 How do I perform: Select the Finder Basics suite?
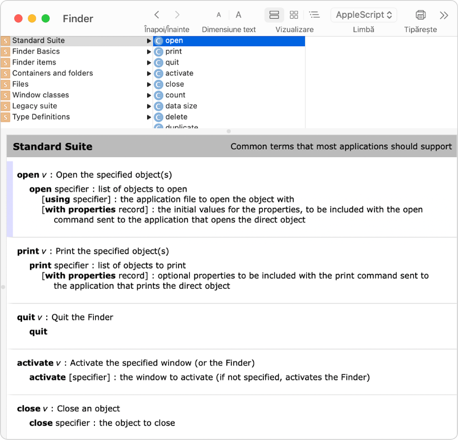[x=36, y=51]
